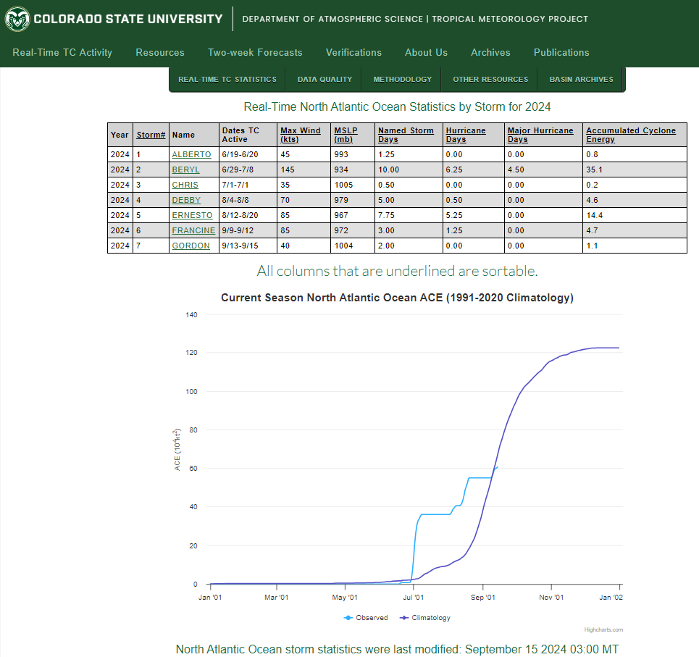699x657 pixels.
Task: Open the ERNESTO storm link
Action: point(192,215)
